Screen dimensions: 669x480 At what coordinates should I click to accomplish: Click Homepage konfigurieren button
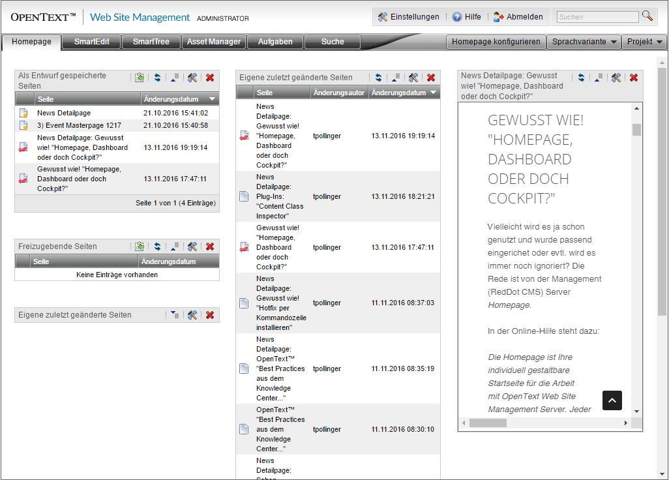point(496,42)
